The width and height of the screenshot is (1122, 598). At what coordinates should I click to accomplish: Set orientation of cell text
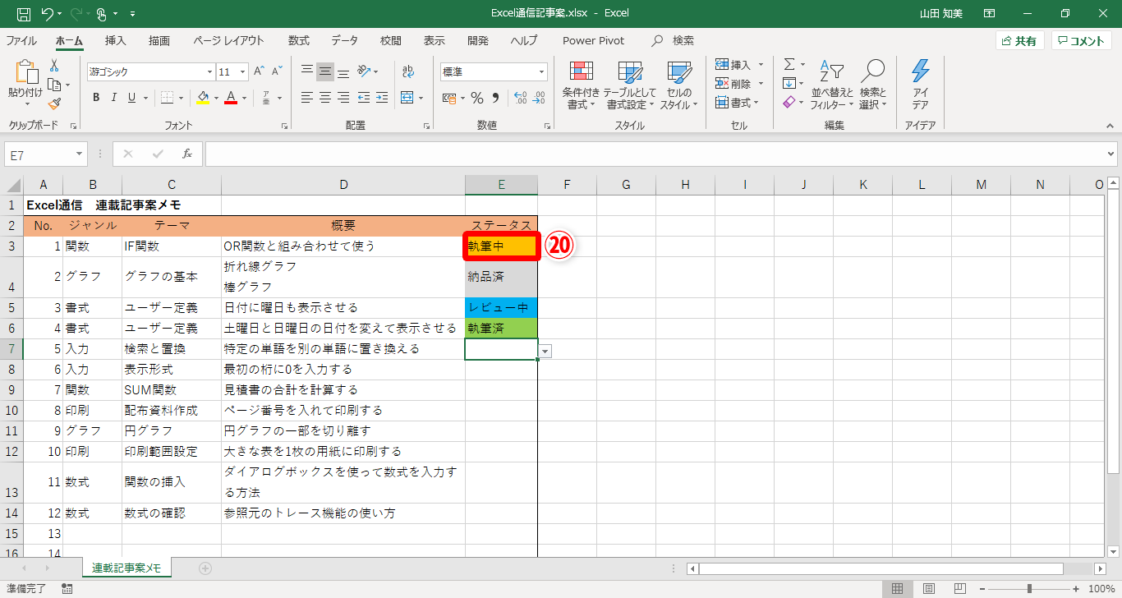pos(366,71)
